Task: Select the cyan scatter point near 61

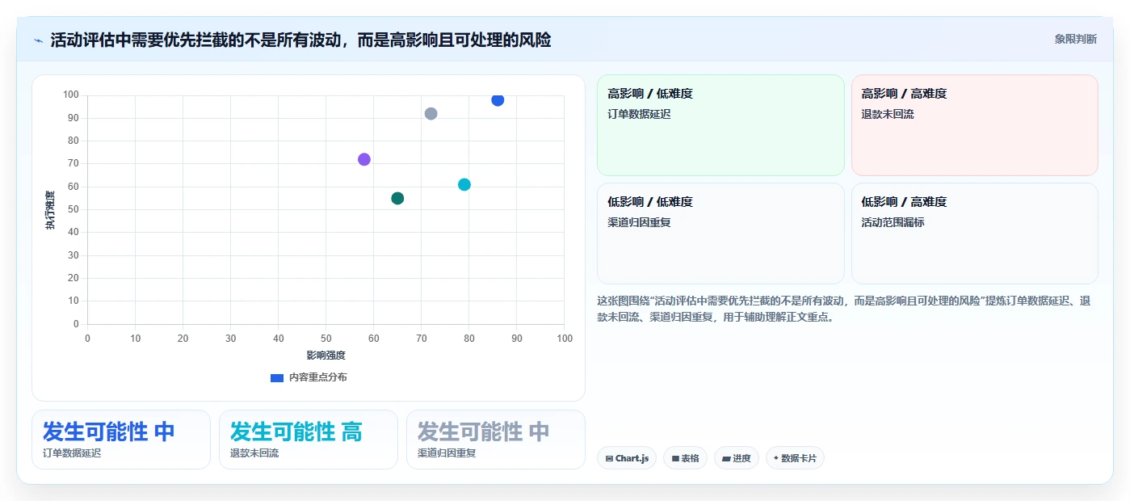Action: tap(464, 184)
